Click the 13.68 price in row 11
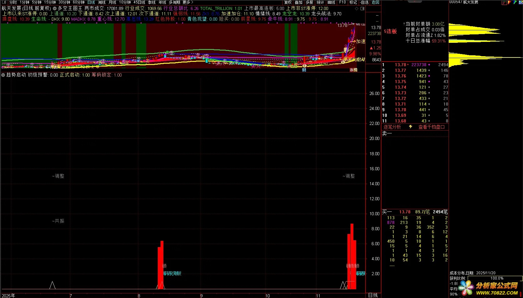 [400, 121]
